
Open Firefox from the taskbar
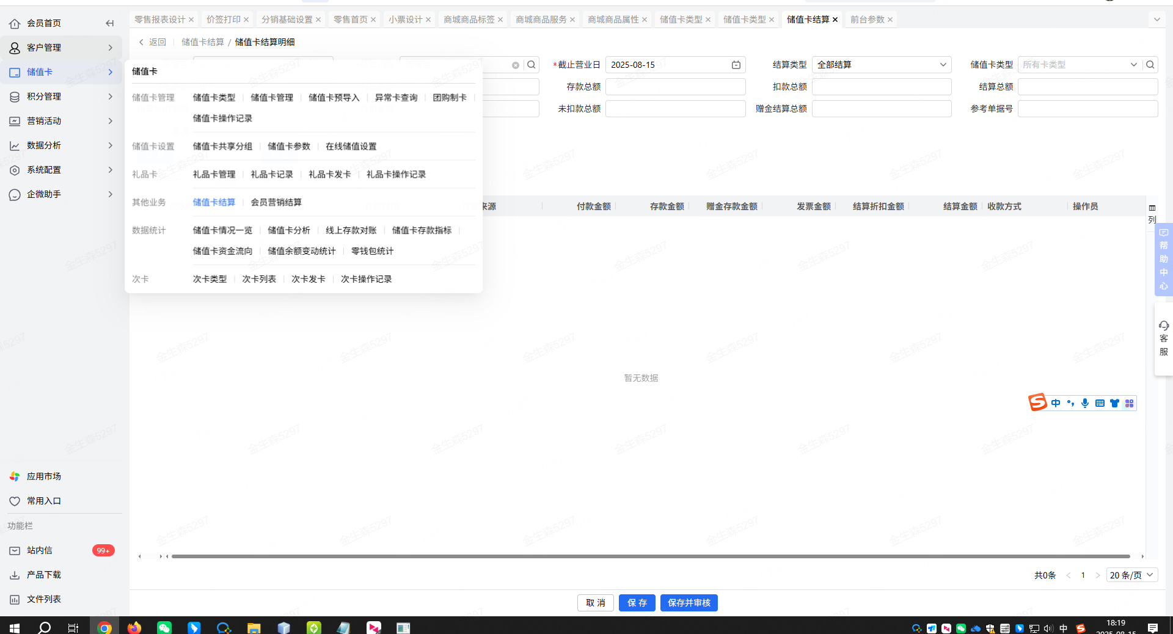(134, 627)
